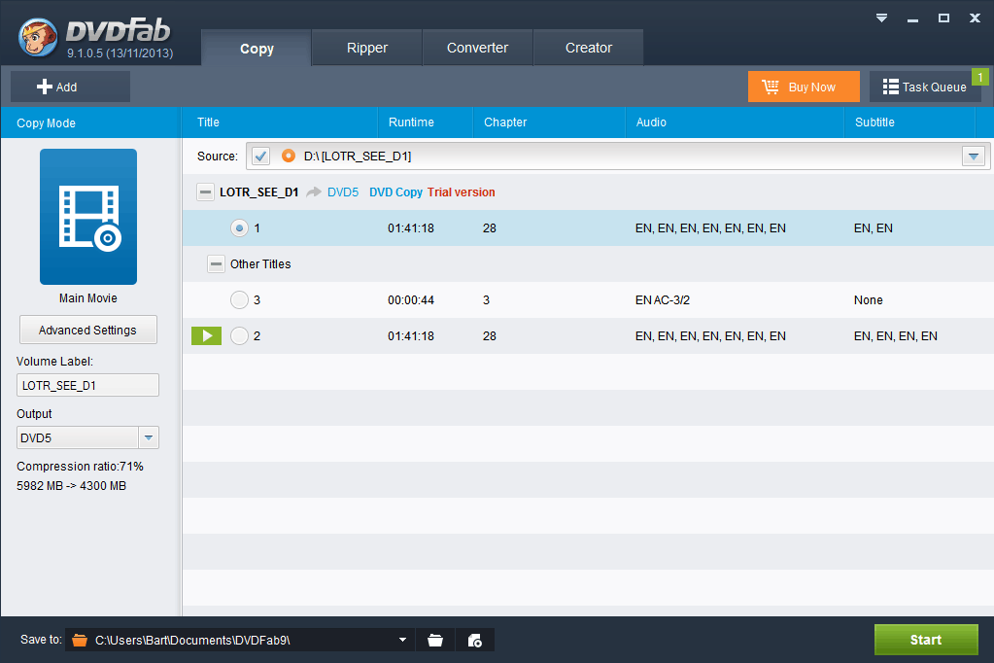Click the orange Trial version progress indicator link

pos(461,192)
